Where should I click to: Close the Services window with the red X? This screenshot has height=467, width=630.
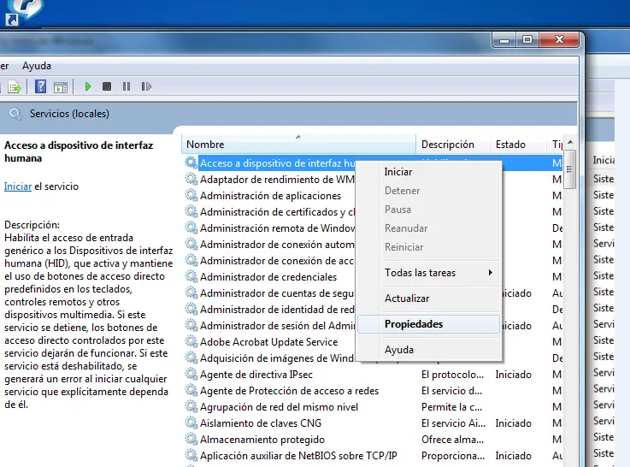pos(559,40)
